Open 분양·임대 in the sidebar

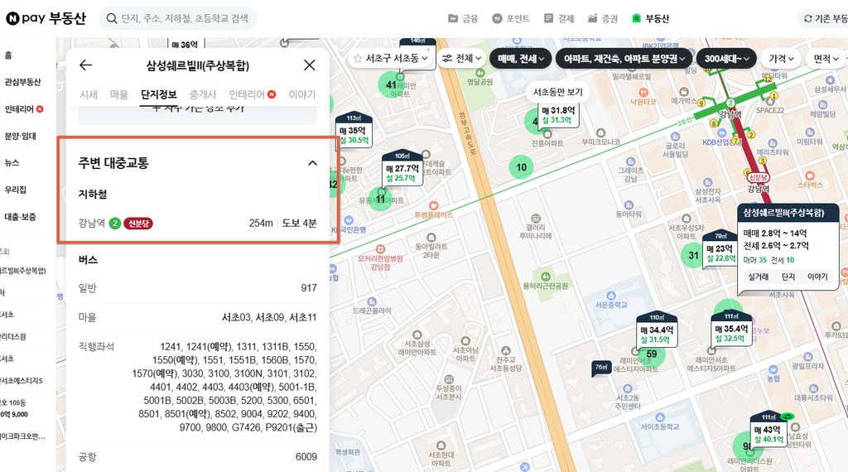[20, 137]
